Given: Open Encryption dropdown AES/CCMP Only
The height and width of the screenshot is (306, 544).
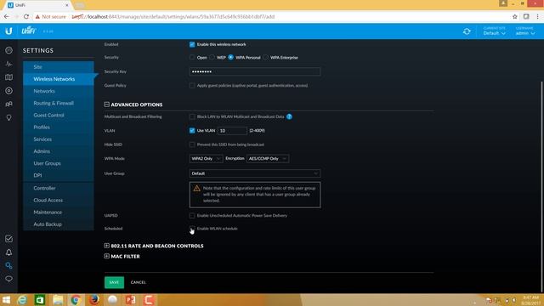Looking at the screenshot, I should pos(267,159).
